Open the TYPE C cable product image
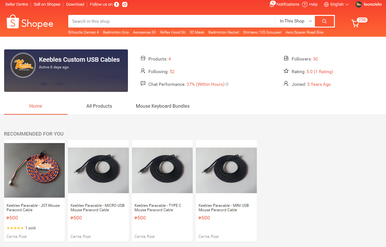Viewport: 386px width, 247px height. pyautogui.click(x=162, y=170)
